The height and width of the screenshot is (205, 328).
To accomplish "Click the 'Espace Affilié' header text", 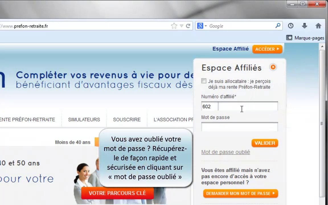I will click(231, 49).
